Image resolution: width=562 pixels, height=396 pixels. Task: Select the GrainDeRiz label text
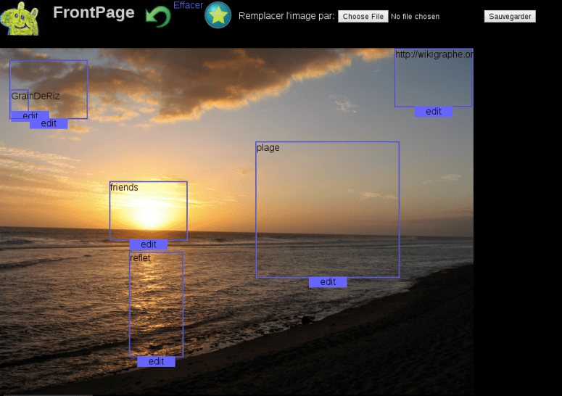(x=36, y=96)
